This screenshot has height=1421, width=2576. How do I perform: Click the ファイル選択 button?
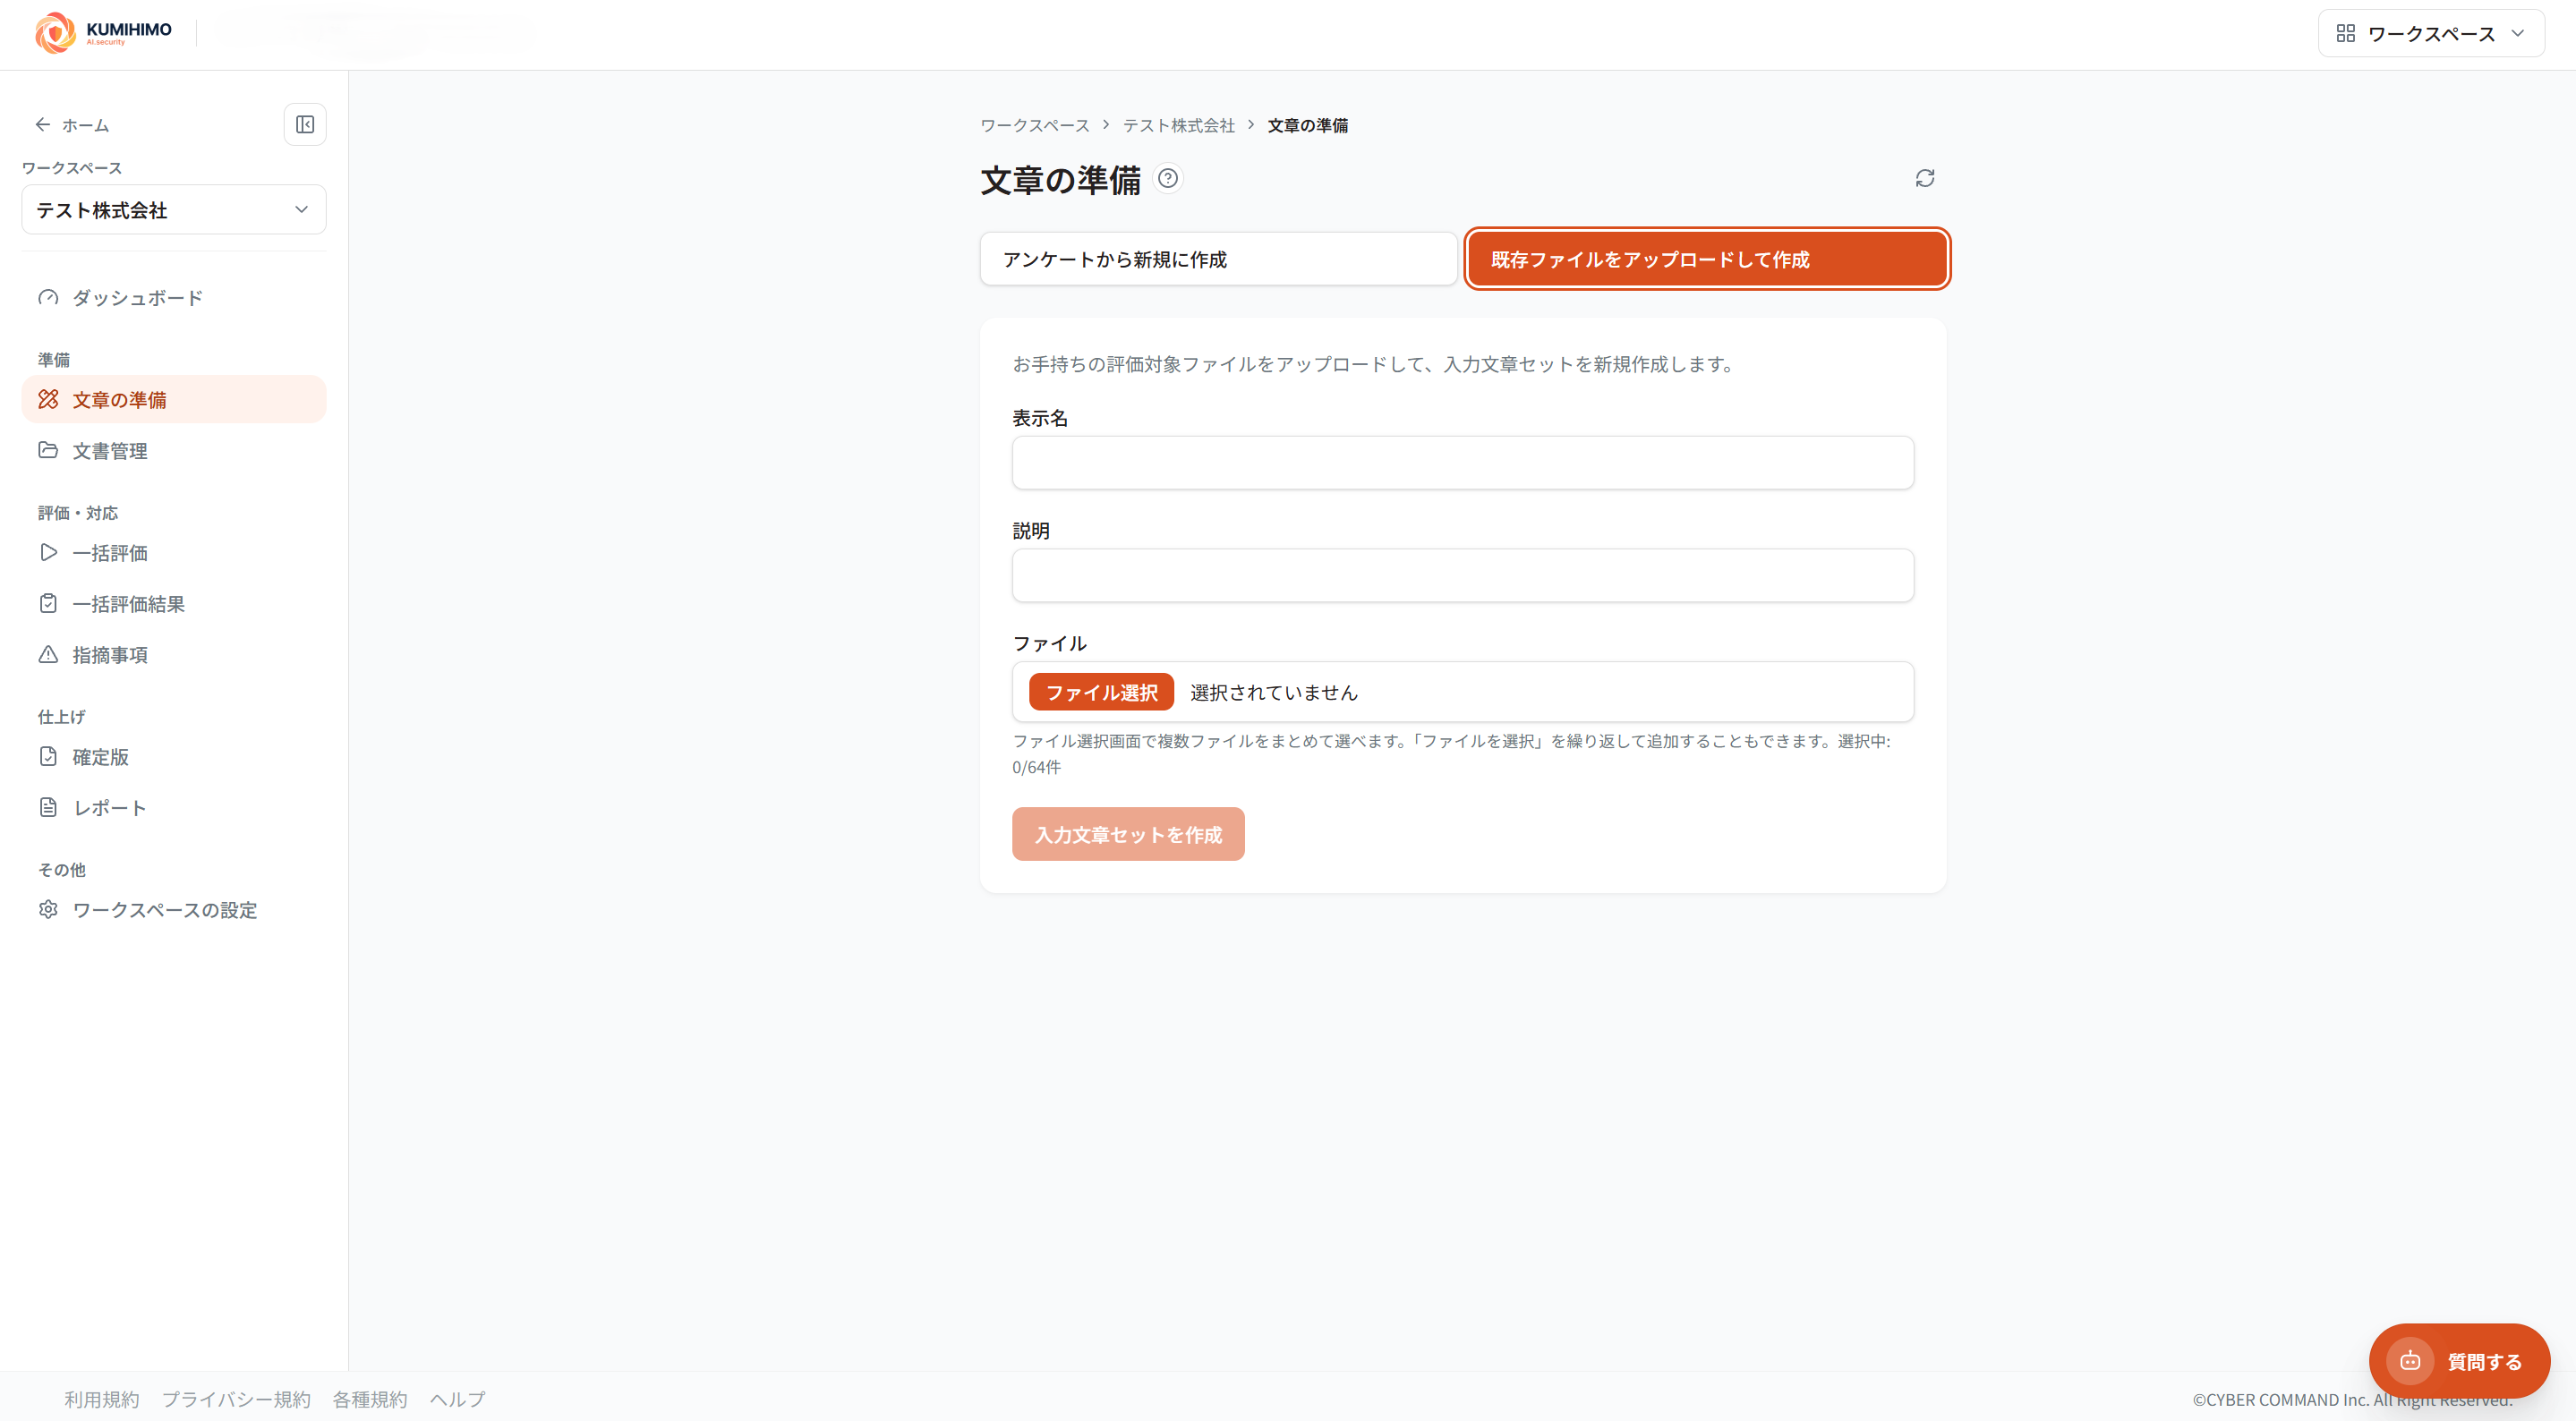point(1101,693)
